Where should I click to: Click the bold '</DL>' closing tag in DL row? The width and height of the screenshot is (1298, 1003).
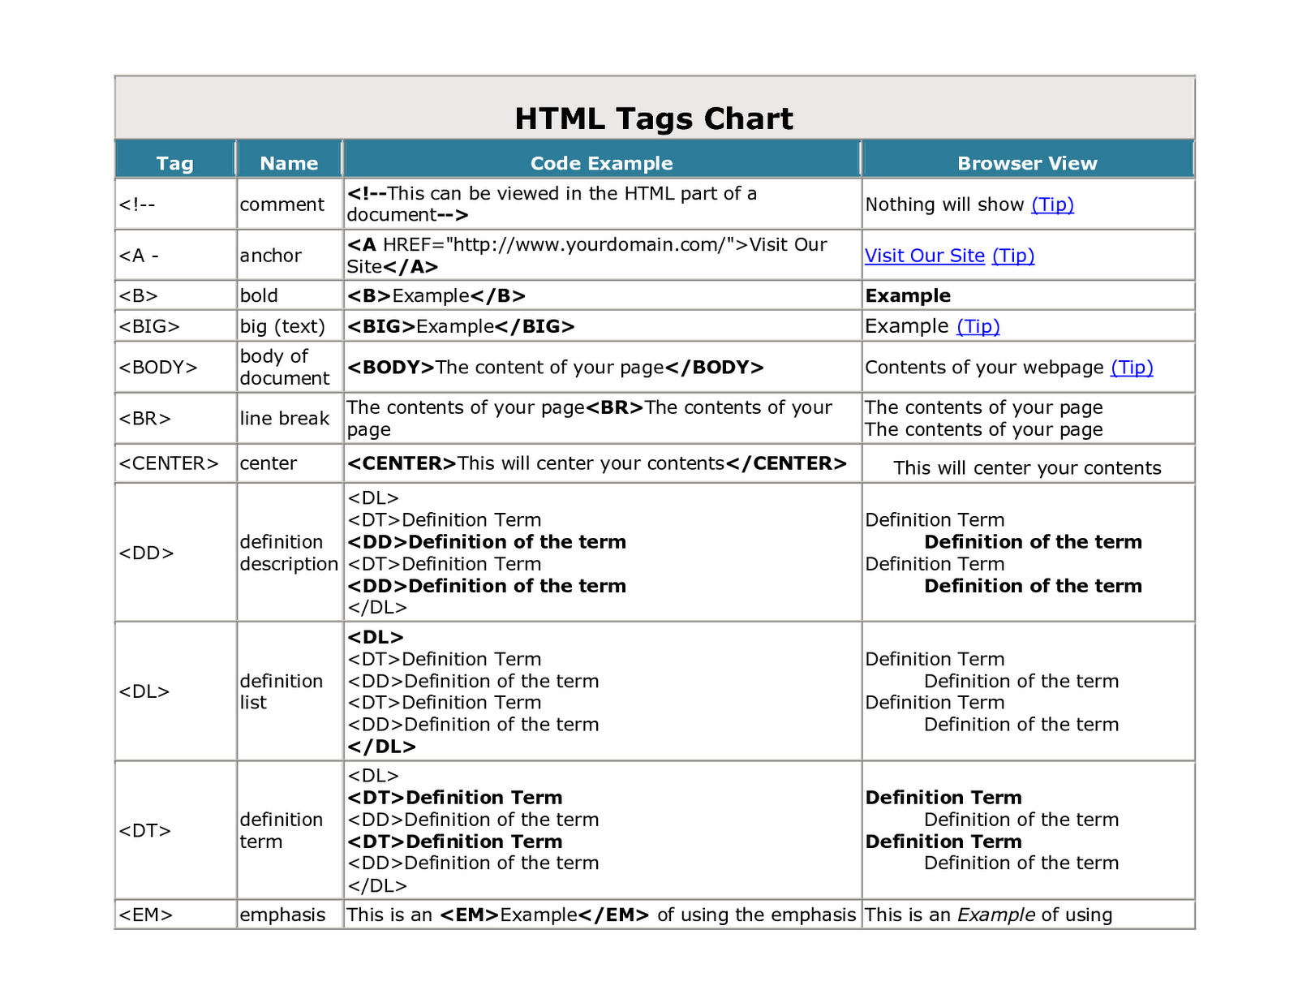click(381, 747)
